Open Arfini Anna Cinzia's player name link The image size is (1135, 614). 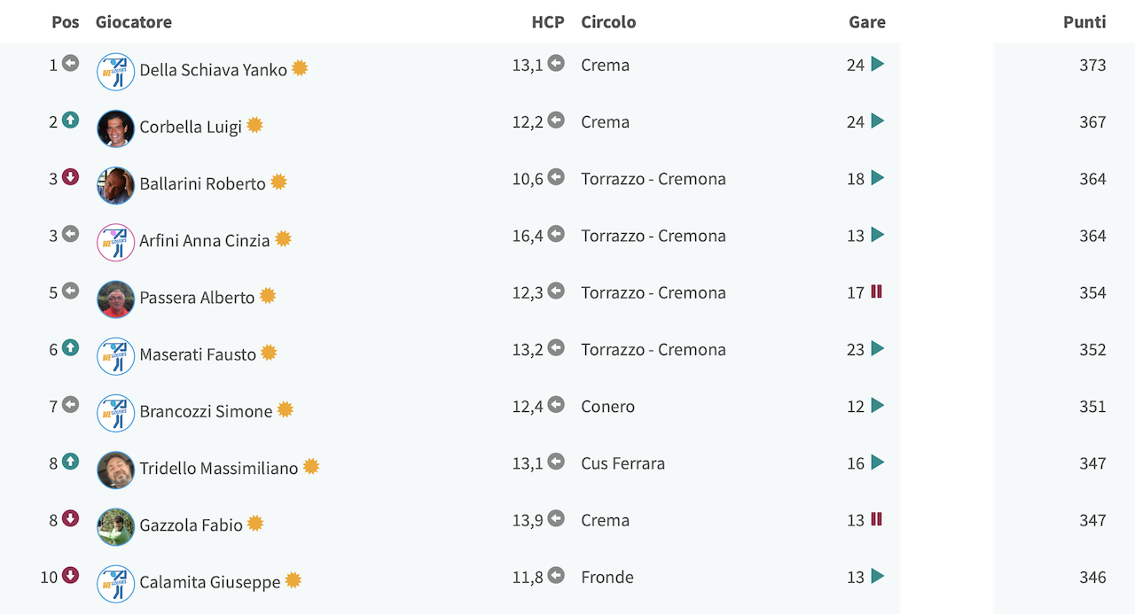pos(204,240)
